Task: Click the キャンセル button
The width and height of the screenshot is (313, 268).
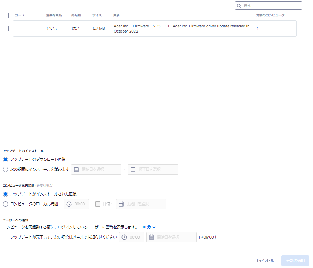Action: click(265, 261)
